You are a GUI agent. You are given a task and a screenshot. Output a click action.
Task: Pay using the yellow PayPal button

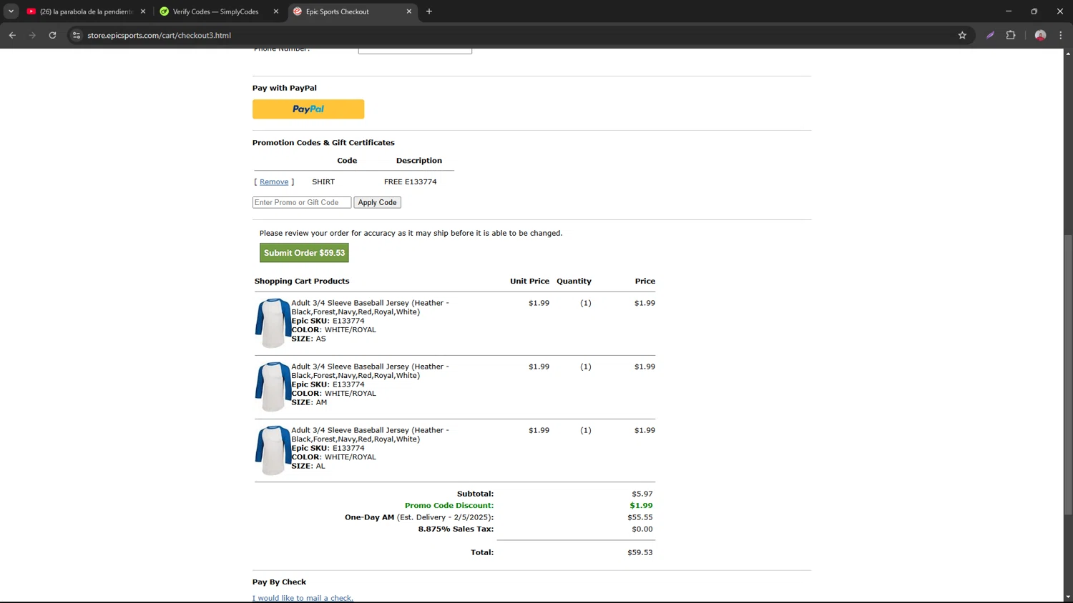[x=308, y=109]
